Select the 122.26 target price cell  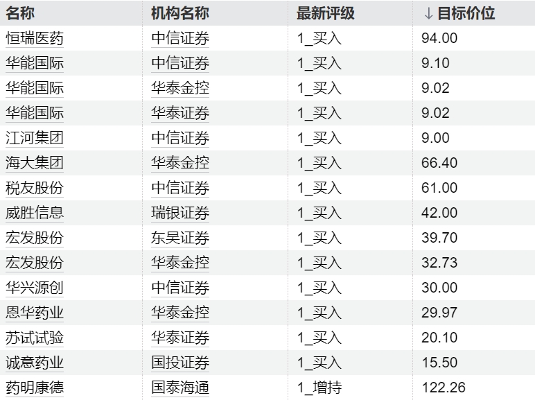pos(444,388)
